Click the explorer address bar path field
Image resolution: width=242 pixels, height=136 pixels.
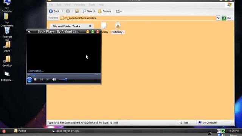click(138, 18)
